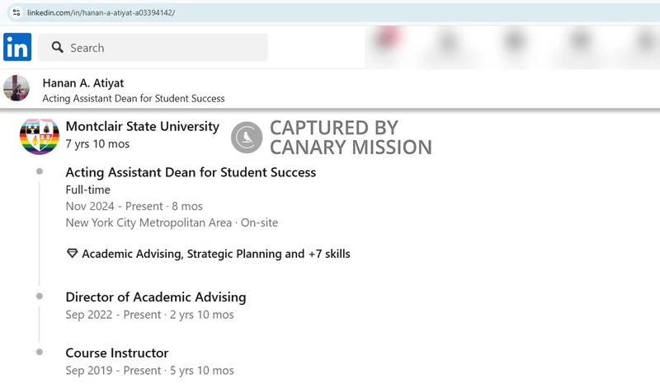Click Sep 2022 - Present date range
The width and height of the screenshot is (660, 388).
113,315
